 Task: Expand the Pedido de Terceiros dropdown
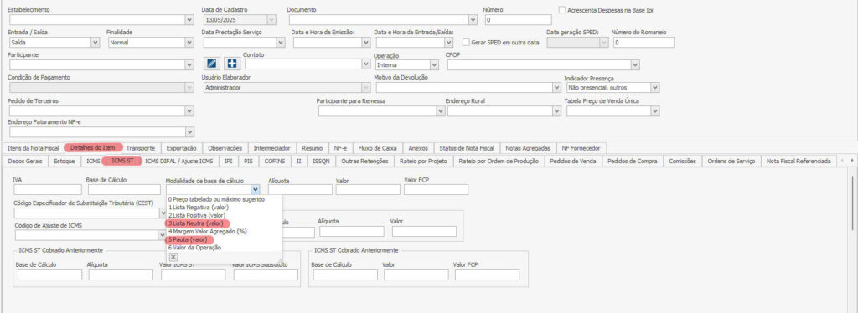(189, 110)
